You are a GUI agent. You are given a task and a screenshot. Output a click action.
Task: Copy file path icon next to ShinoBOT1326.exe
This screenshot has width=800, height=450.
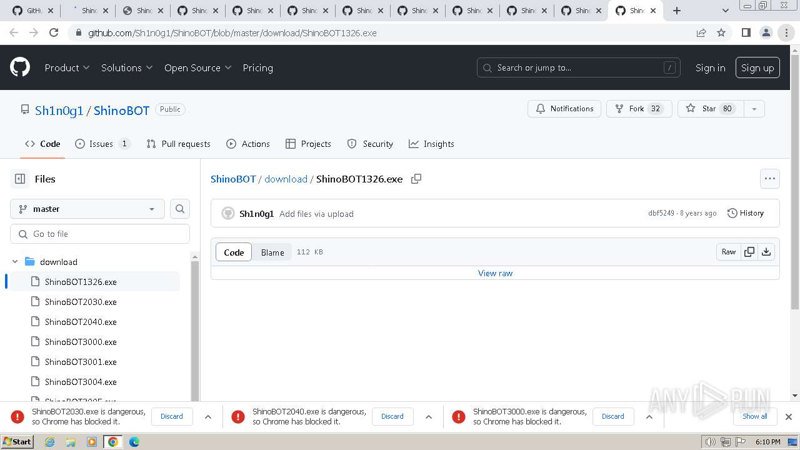click(416, 179)
